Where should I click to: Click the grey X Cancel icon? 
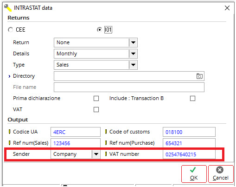click(220, 170)
